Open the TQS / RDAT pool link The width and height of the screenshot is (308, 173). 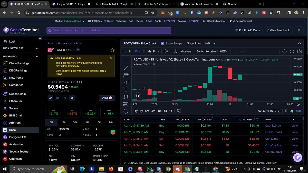81,72
